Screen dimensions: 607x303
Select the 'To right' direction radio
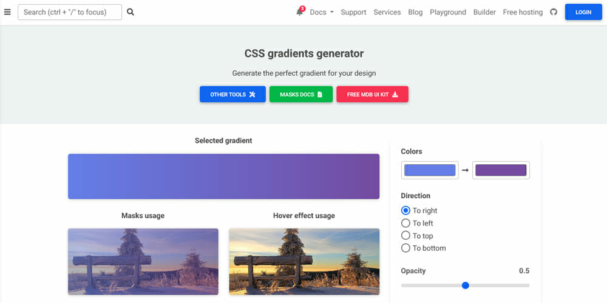[406, 211]
